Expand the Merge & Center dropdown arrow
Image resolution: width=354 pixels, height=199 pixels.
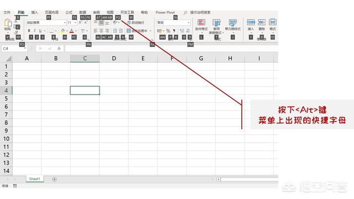coord(150,31)
